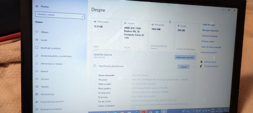
Task: Click the ID dispozitiv label
Action: pos(104,93)
